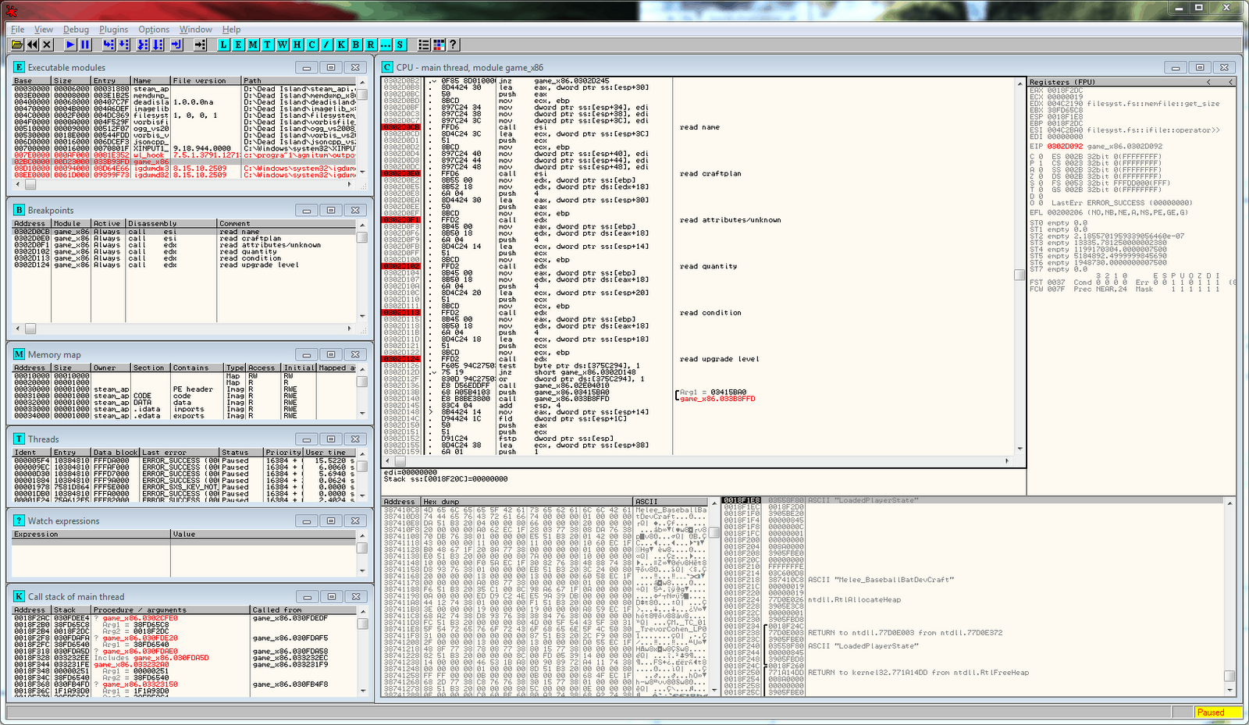Open the Appearance color grid icon
This screenshot has height=725, width=1249.
tap(439, 45)
